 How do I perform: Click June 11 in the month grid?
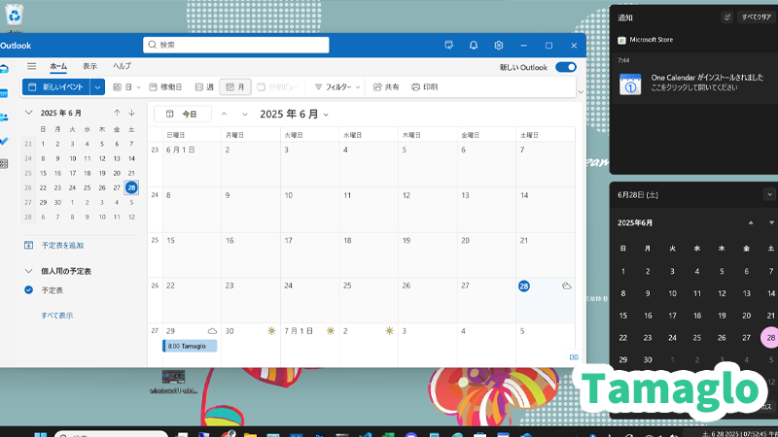point(369,210)
